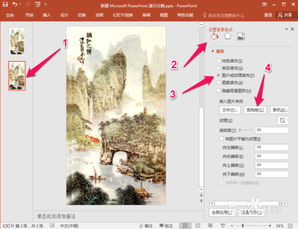The width and height of the screenshot is (298, 229).
Task: Switch to the 切换 tab
Action: coord(82,15)
